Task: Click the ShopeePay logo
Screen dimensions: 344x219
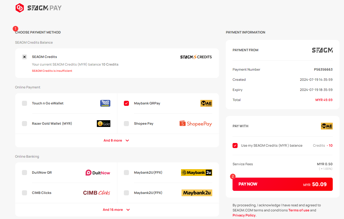Action: 196,124
